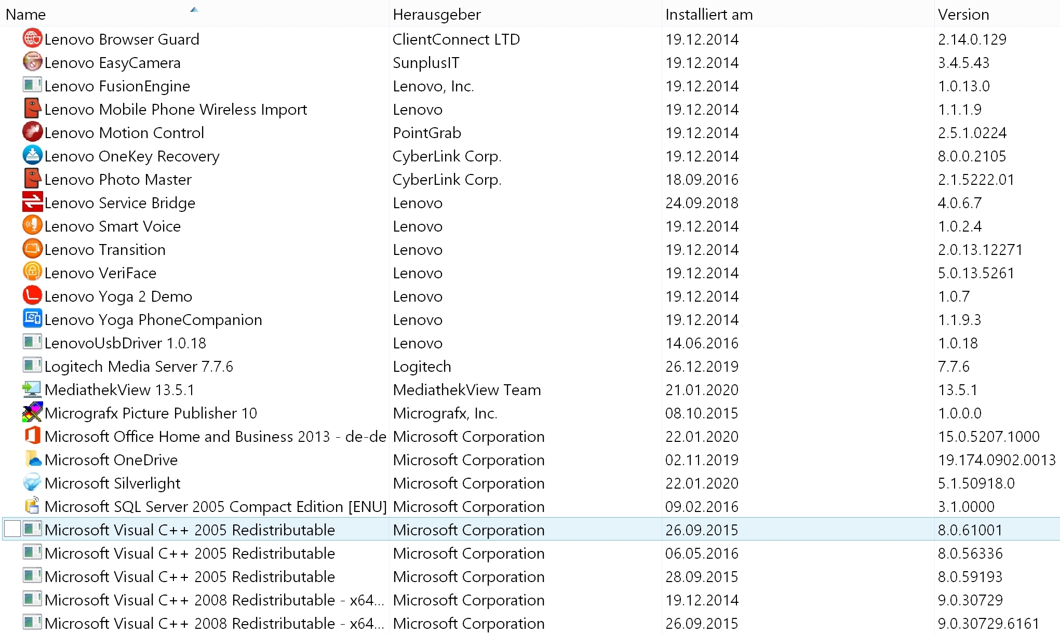Click the MediathekView 13.5.1 icon
1060x634 pixels.
[32, 389]
